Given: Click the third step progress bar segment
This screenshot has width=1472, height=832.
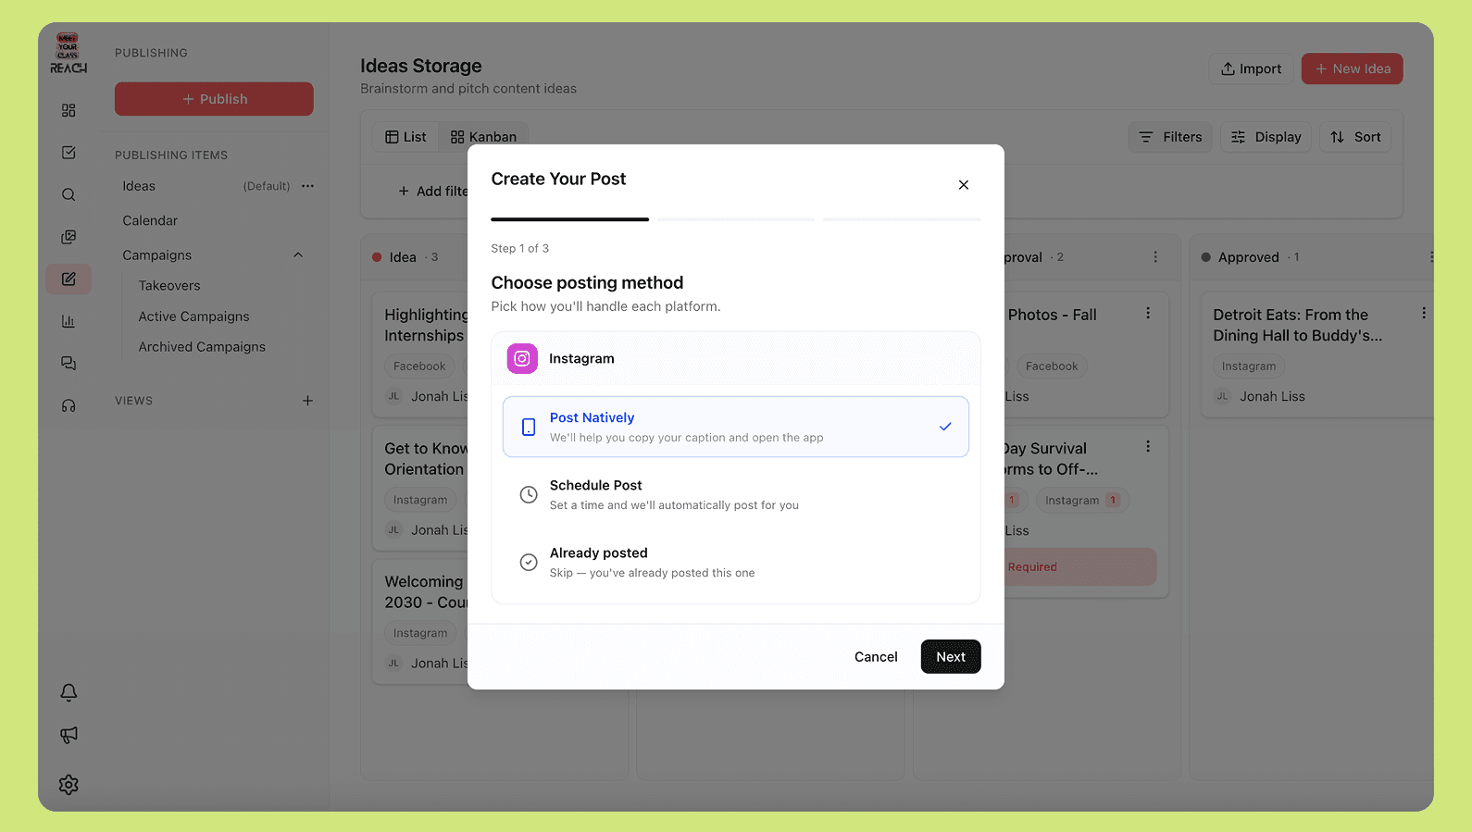Looking at the screenshot, I should (x=902, y=219).
